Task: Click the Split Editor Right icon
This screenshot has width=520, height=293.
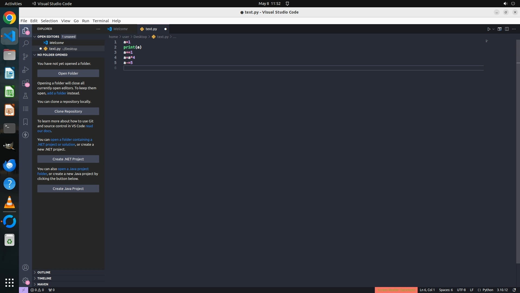Action: [x=507, y=29]
